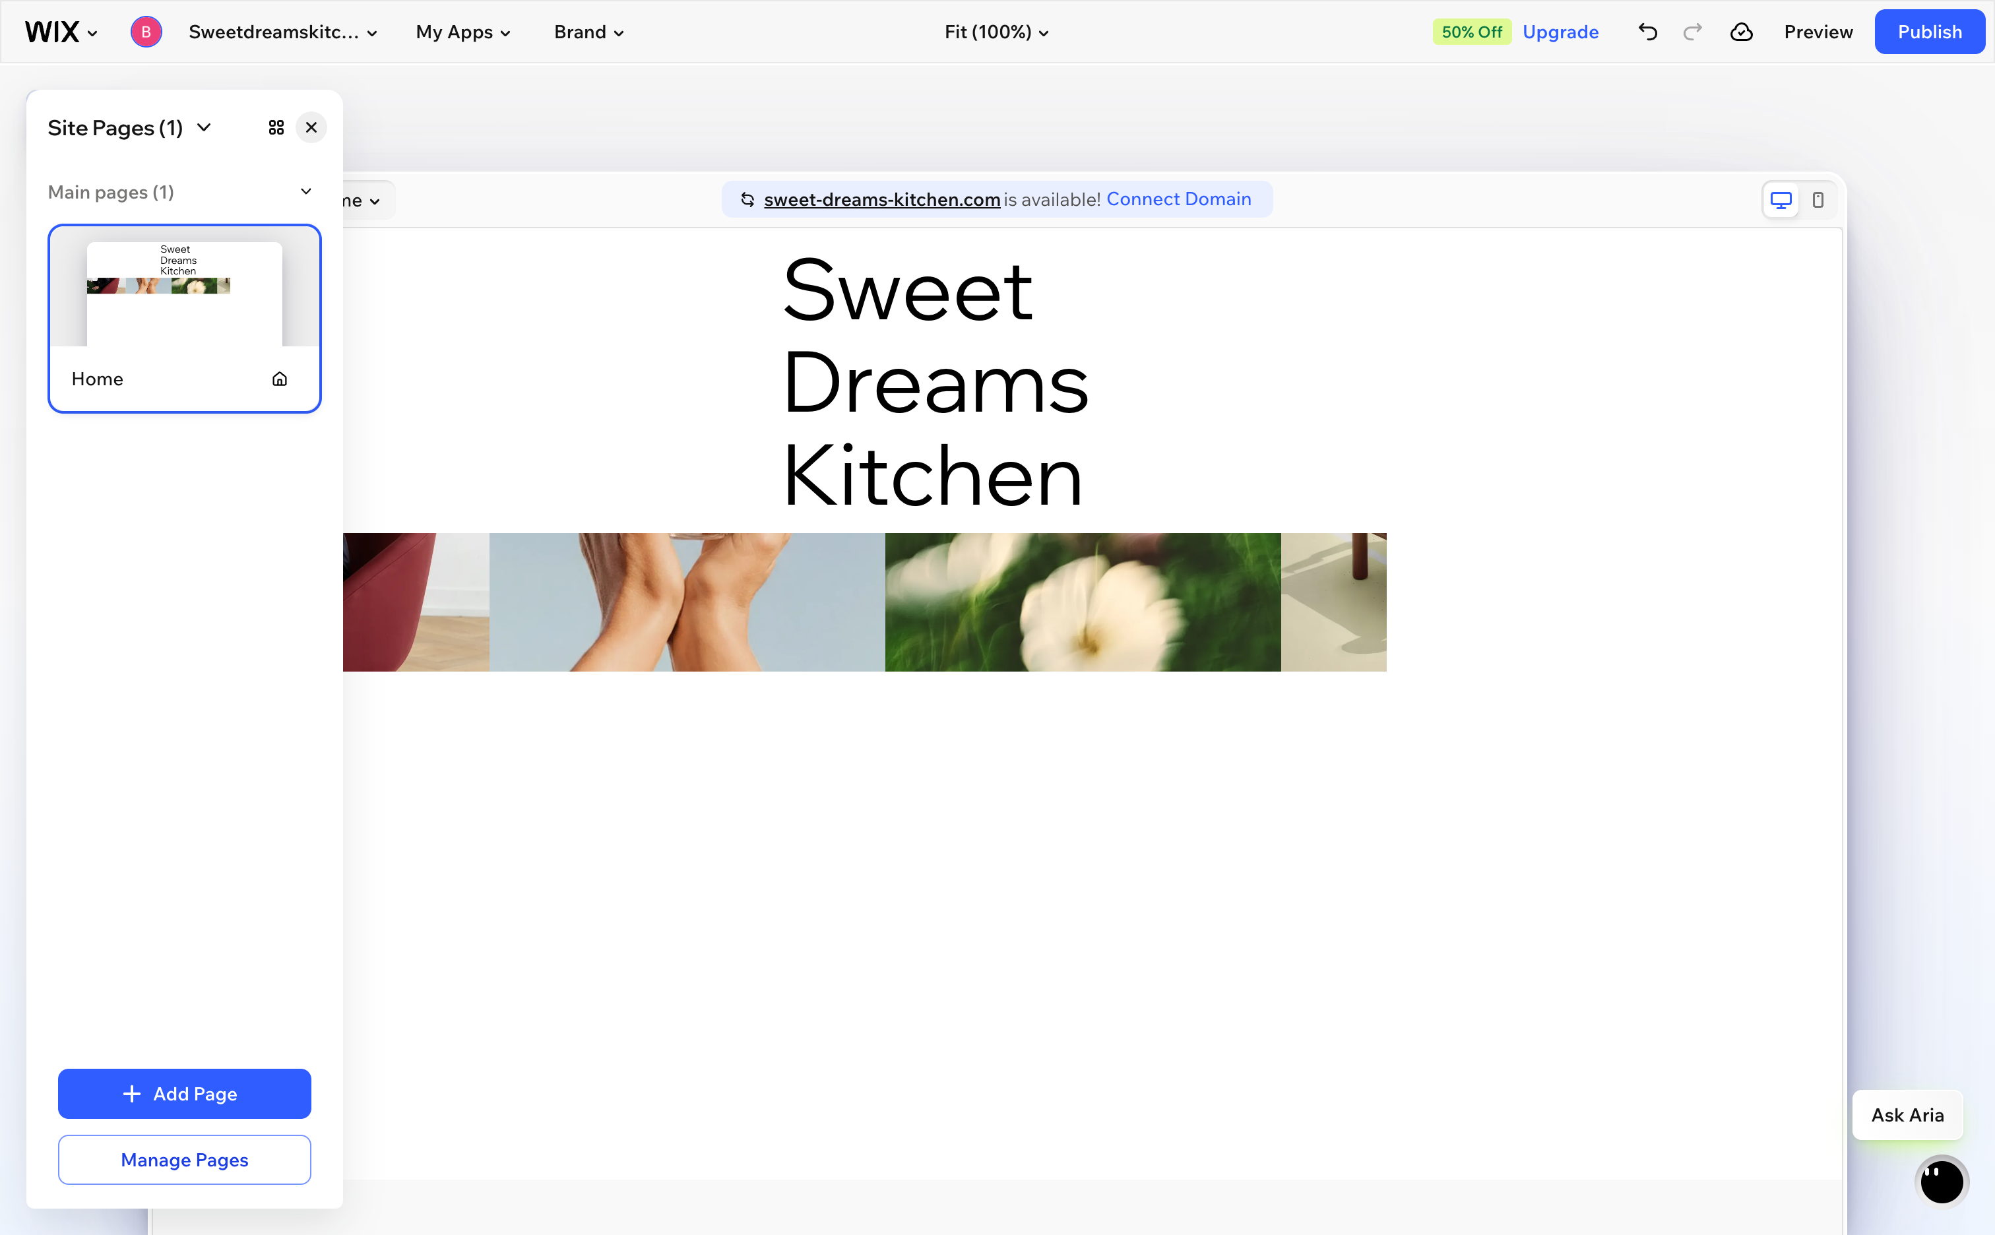
Task: Click the cloud save status icon
Action: [x=1742, y=33]
